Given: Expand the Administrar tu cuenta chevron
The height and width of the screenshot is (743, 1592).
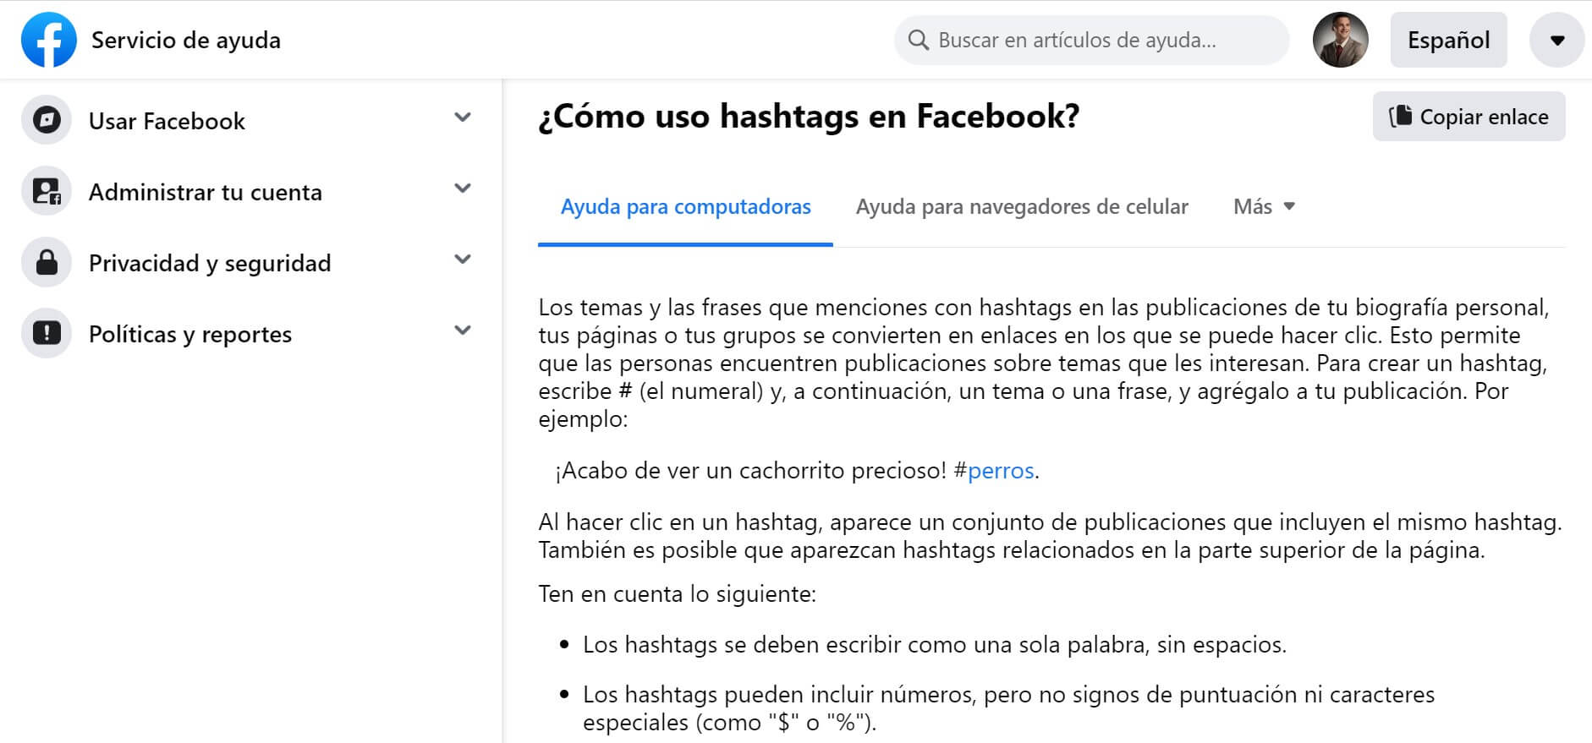Looking at the screenshot, I should [x=462, y=188].
